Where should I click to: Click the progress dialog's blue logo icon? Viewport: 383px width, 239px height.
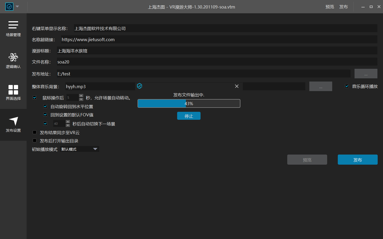coord(139,86)
